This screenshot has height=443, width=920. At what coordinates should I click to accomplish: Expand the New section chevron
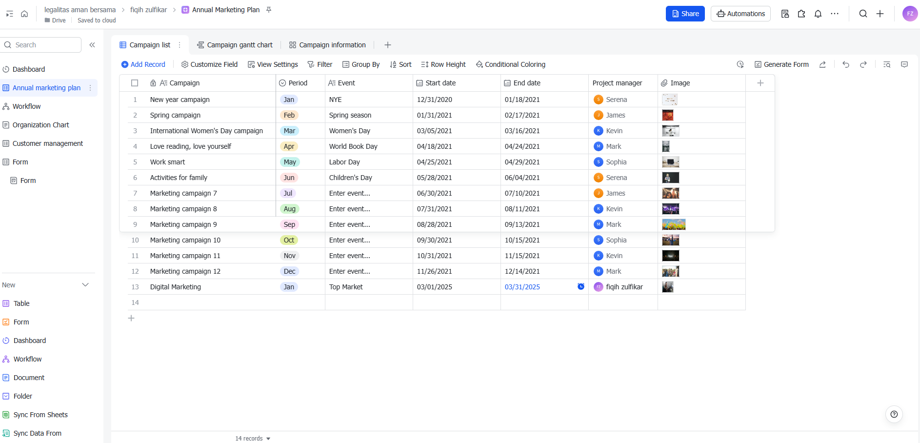coord(85,285)
